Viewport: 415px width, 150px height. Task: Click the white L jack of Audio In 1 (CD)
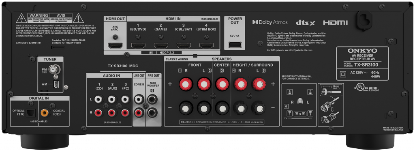(98, 99)
